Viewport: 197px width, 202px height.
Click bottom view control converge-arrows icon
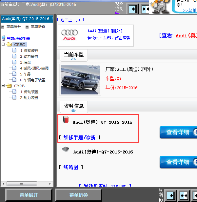[x=184, y=196]
